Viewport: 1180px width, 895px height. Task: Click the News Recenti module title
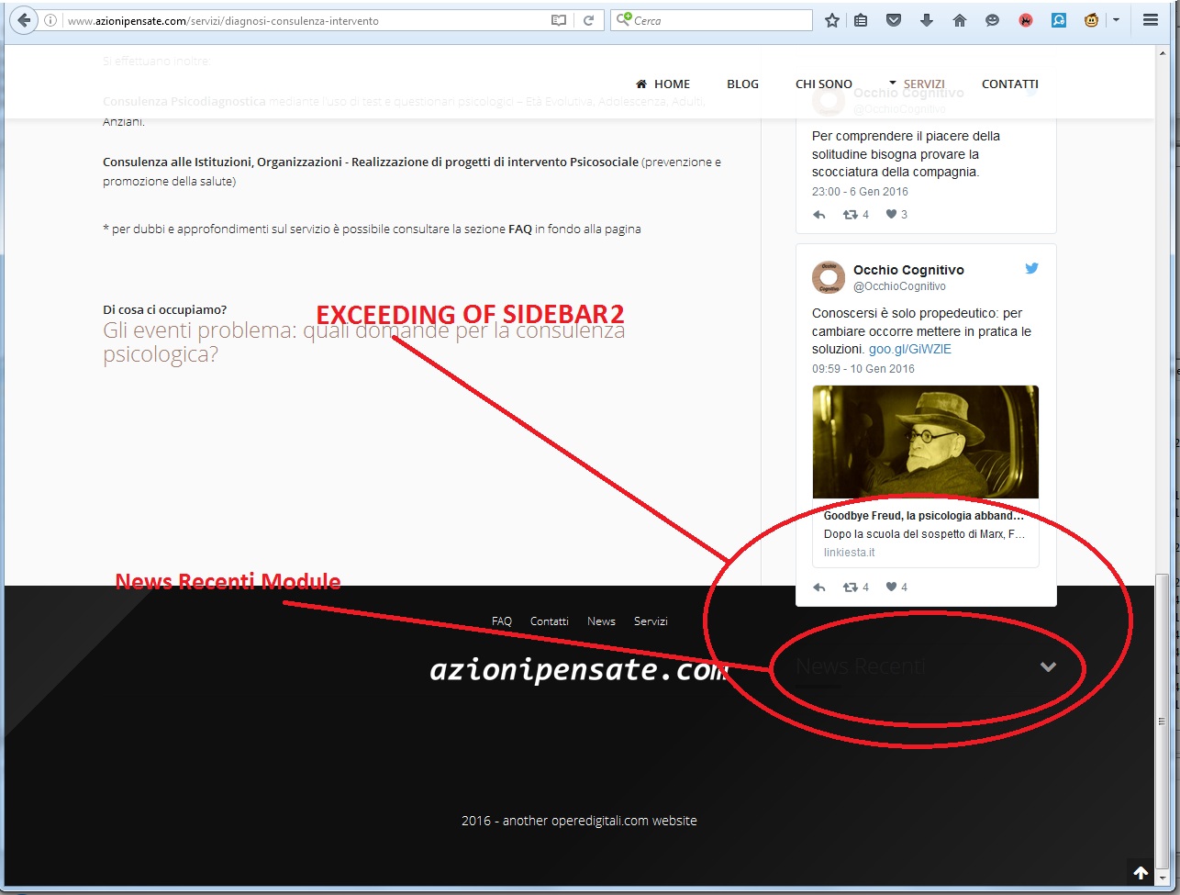[860, 666]
